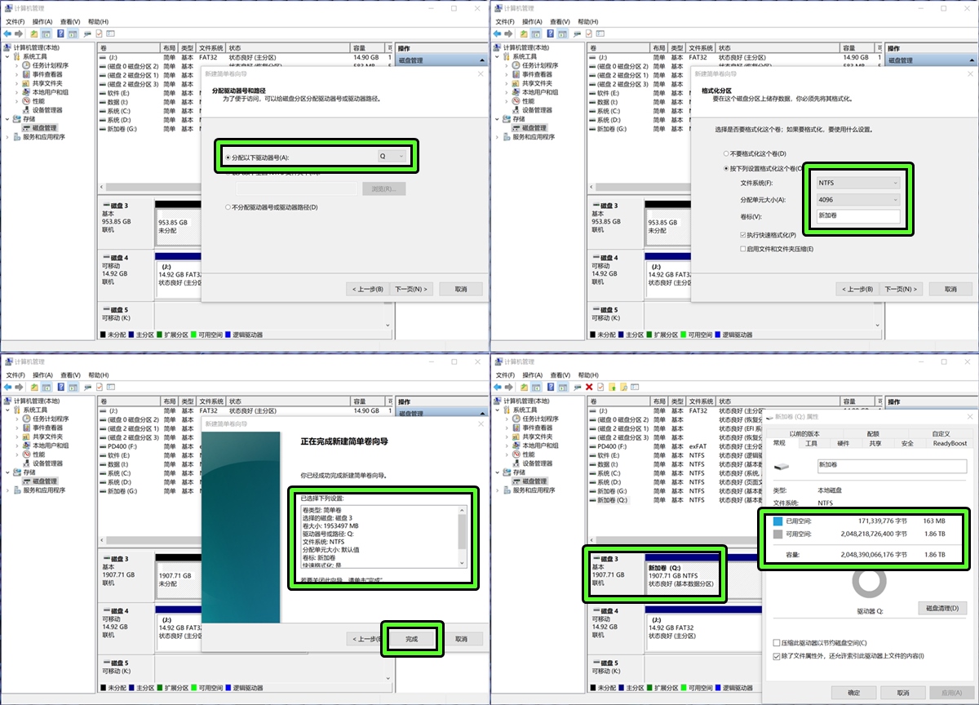This screenshot has width=979, height=705.
Task: Enable 压缩此驱动器以节约磁盘空间 checkbox
Action: (x=777, y=643)
